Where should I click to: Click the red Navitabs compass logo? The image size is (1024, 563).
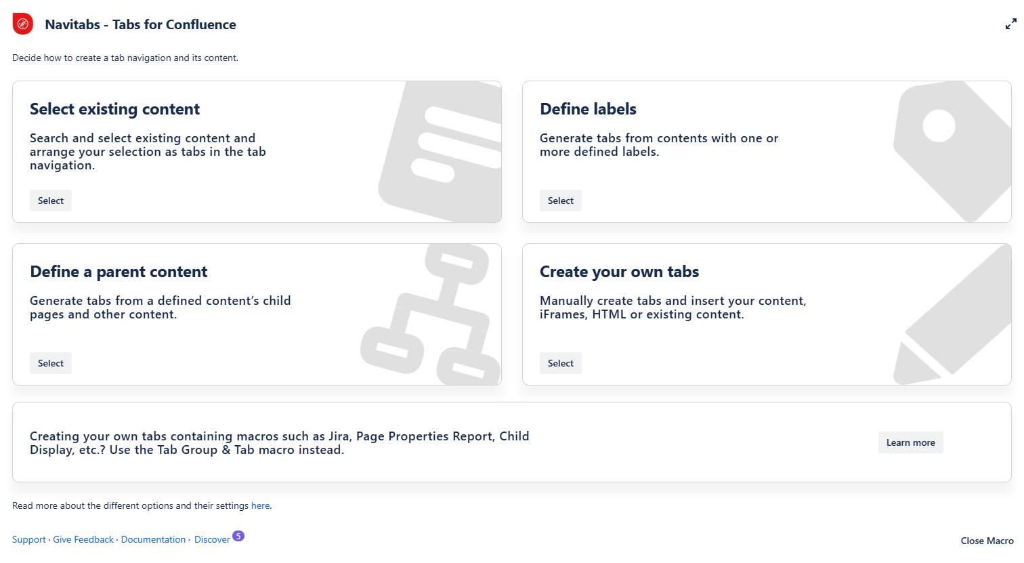[23, 24]
